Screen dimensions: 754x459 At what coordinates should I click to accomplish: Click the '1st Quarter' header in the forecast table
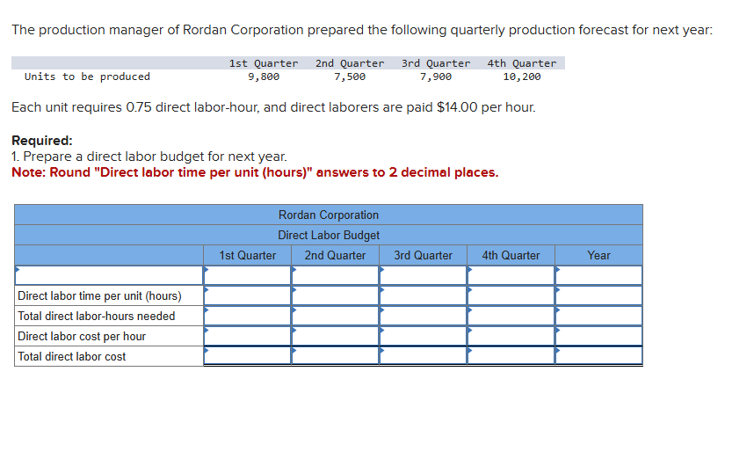[x=264, y=63]
